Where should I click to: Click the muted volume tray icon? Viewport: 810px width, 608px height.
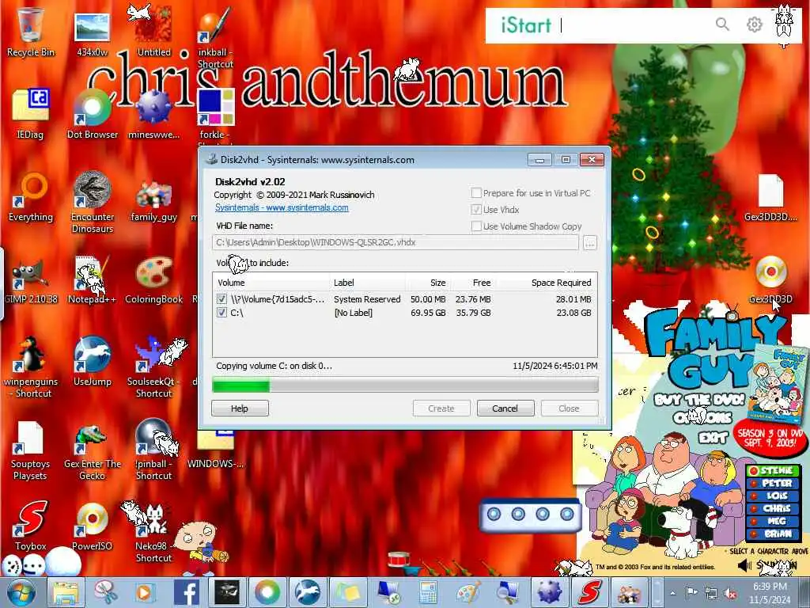[730, 593]
